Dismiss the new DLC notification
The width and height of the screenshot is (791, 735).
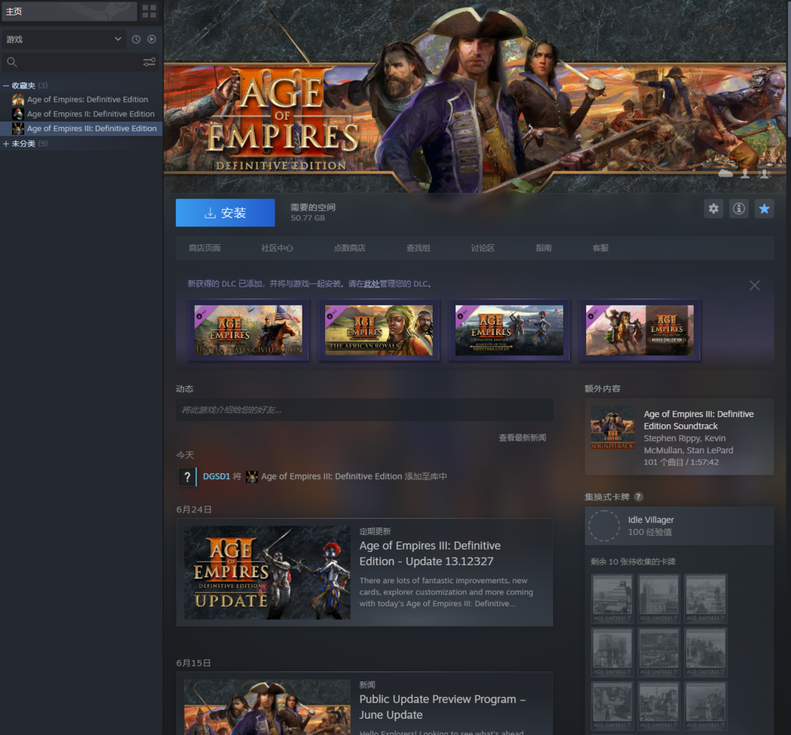(x=754, y=285)
